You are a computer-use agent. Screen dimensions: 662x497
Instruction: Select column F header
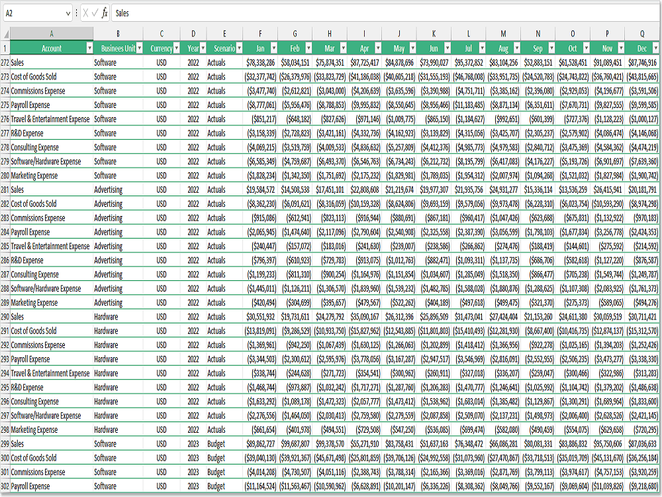point(260,34)
